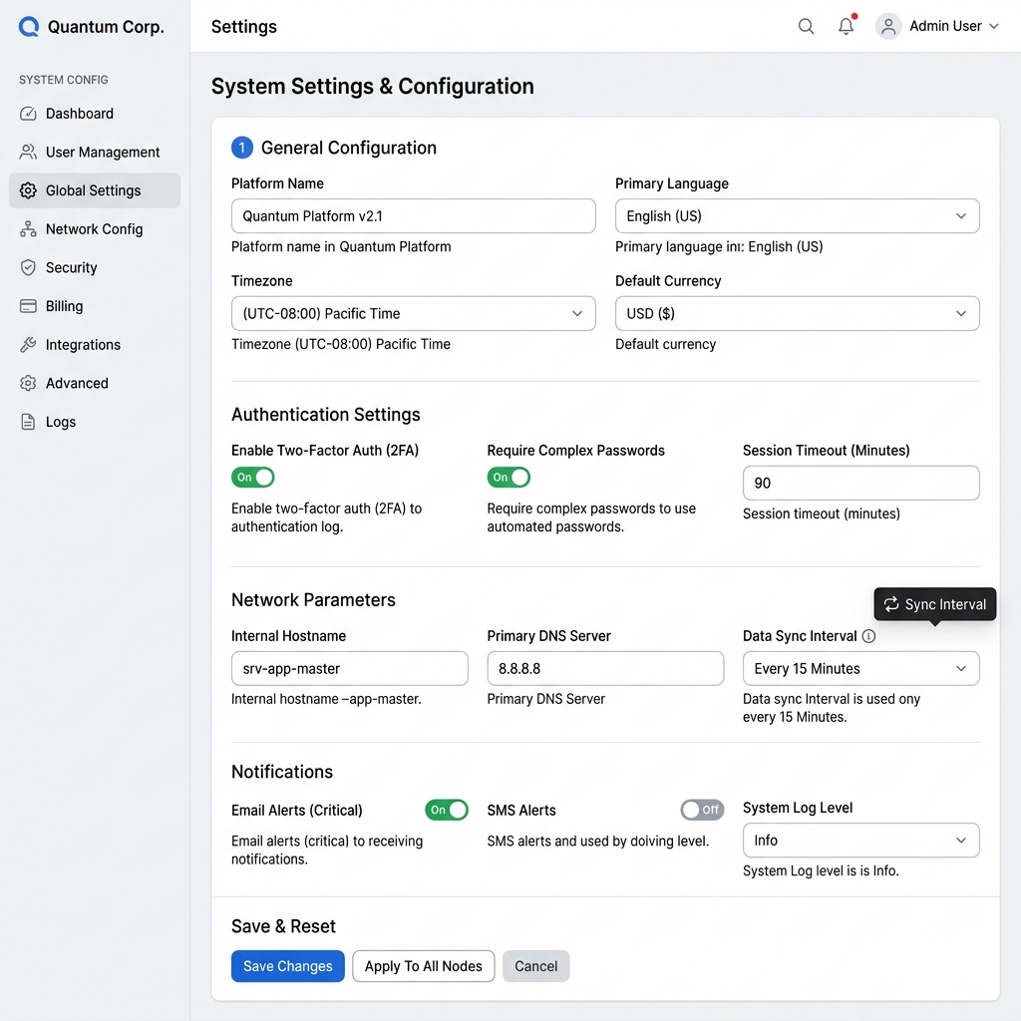Expand the Timezone dropdown
Viewport: 1021px width, 1021px height.
tap(414, 313)
